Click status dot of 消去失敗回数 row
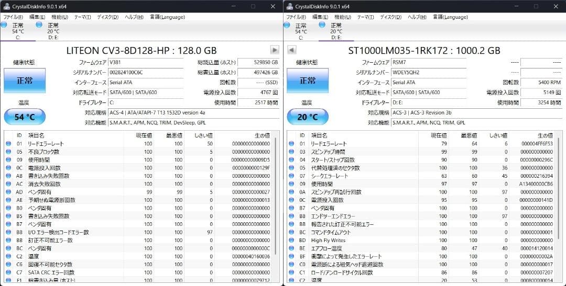Image resolution: width=566 pixels, height=286 pixels. [x=8, y=184]
